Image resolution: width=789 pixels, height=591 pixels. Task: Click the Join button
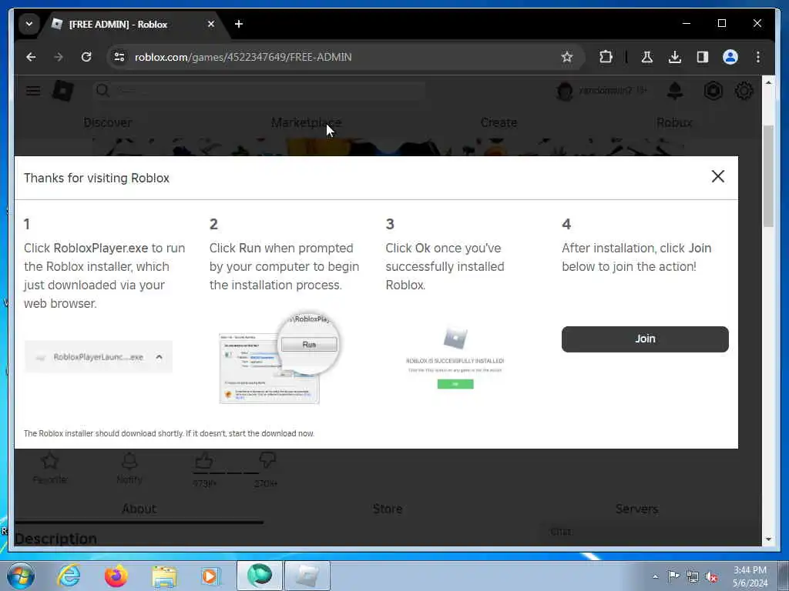645,339
